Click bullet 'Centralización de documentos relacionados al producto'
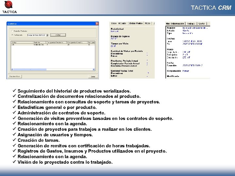Image resolution: width=235 pixels, height=176 pixels. pos(79,96)
